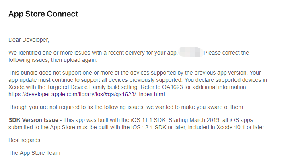
Task: Click the App Store Connect heading
Action: click(43, 14)
